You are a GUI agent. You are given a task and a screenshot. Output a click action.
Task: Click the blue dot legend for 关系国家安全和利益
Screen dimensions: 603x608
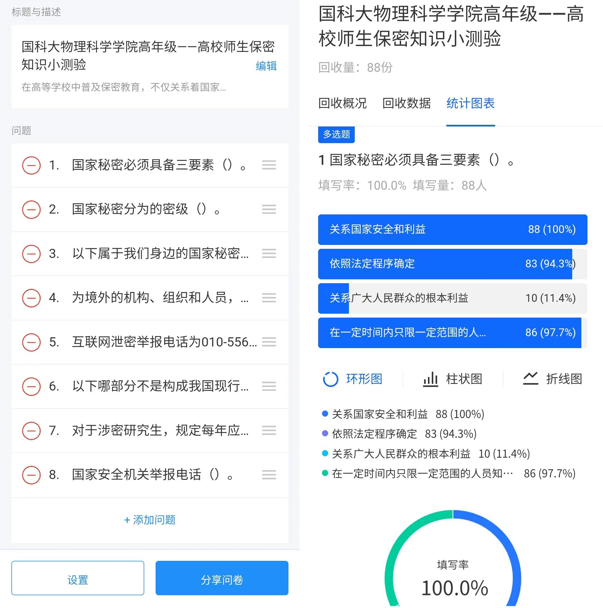(325, 414)
